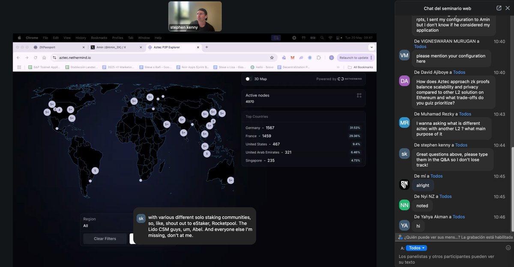Click the node graph icon beside Active nodes
The image size is (514, 267).
click(x=359, y=95)
